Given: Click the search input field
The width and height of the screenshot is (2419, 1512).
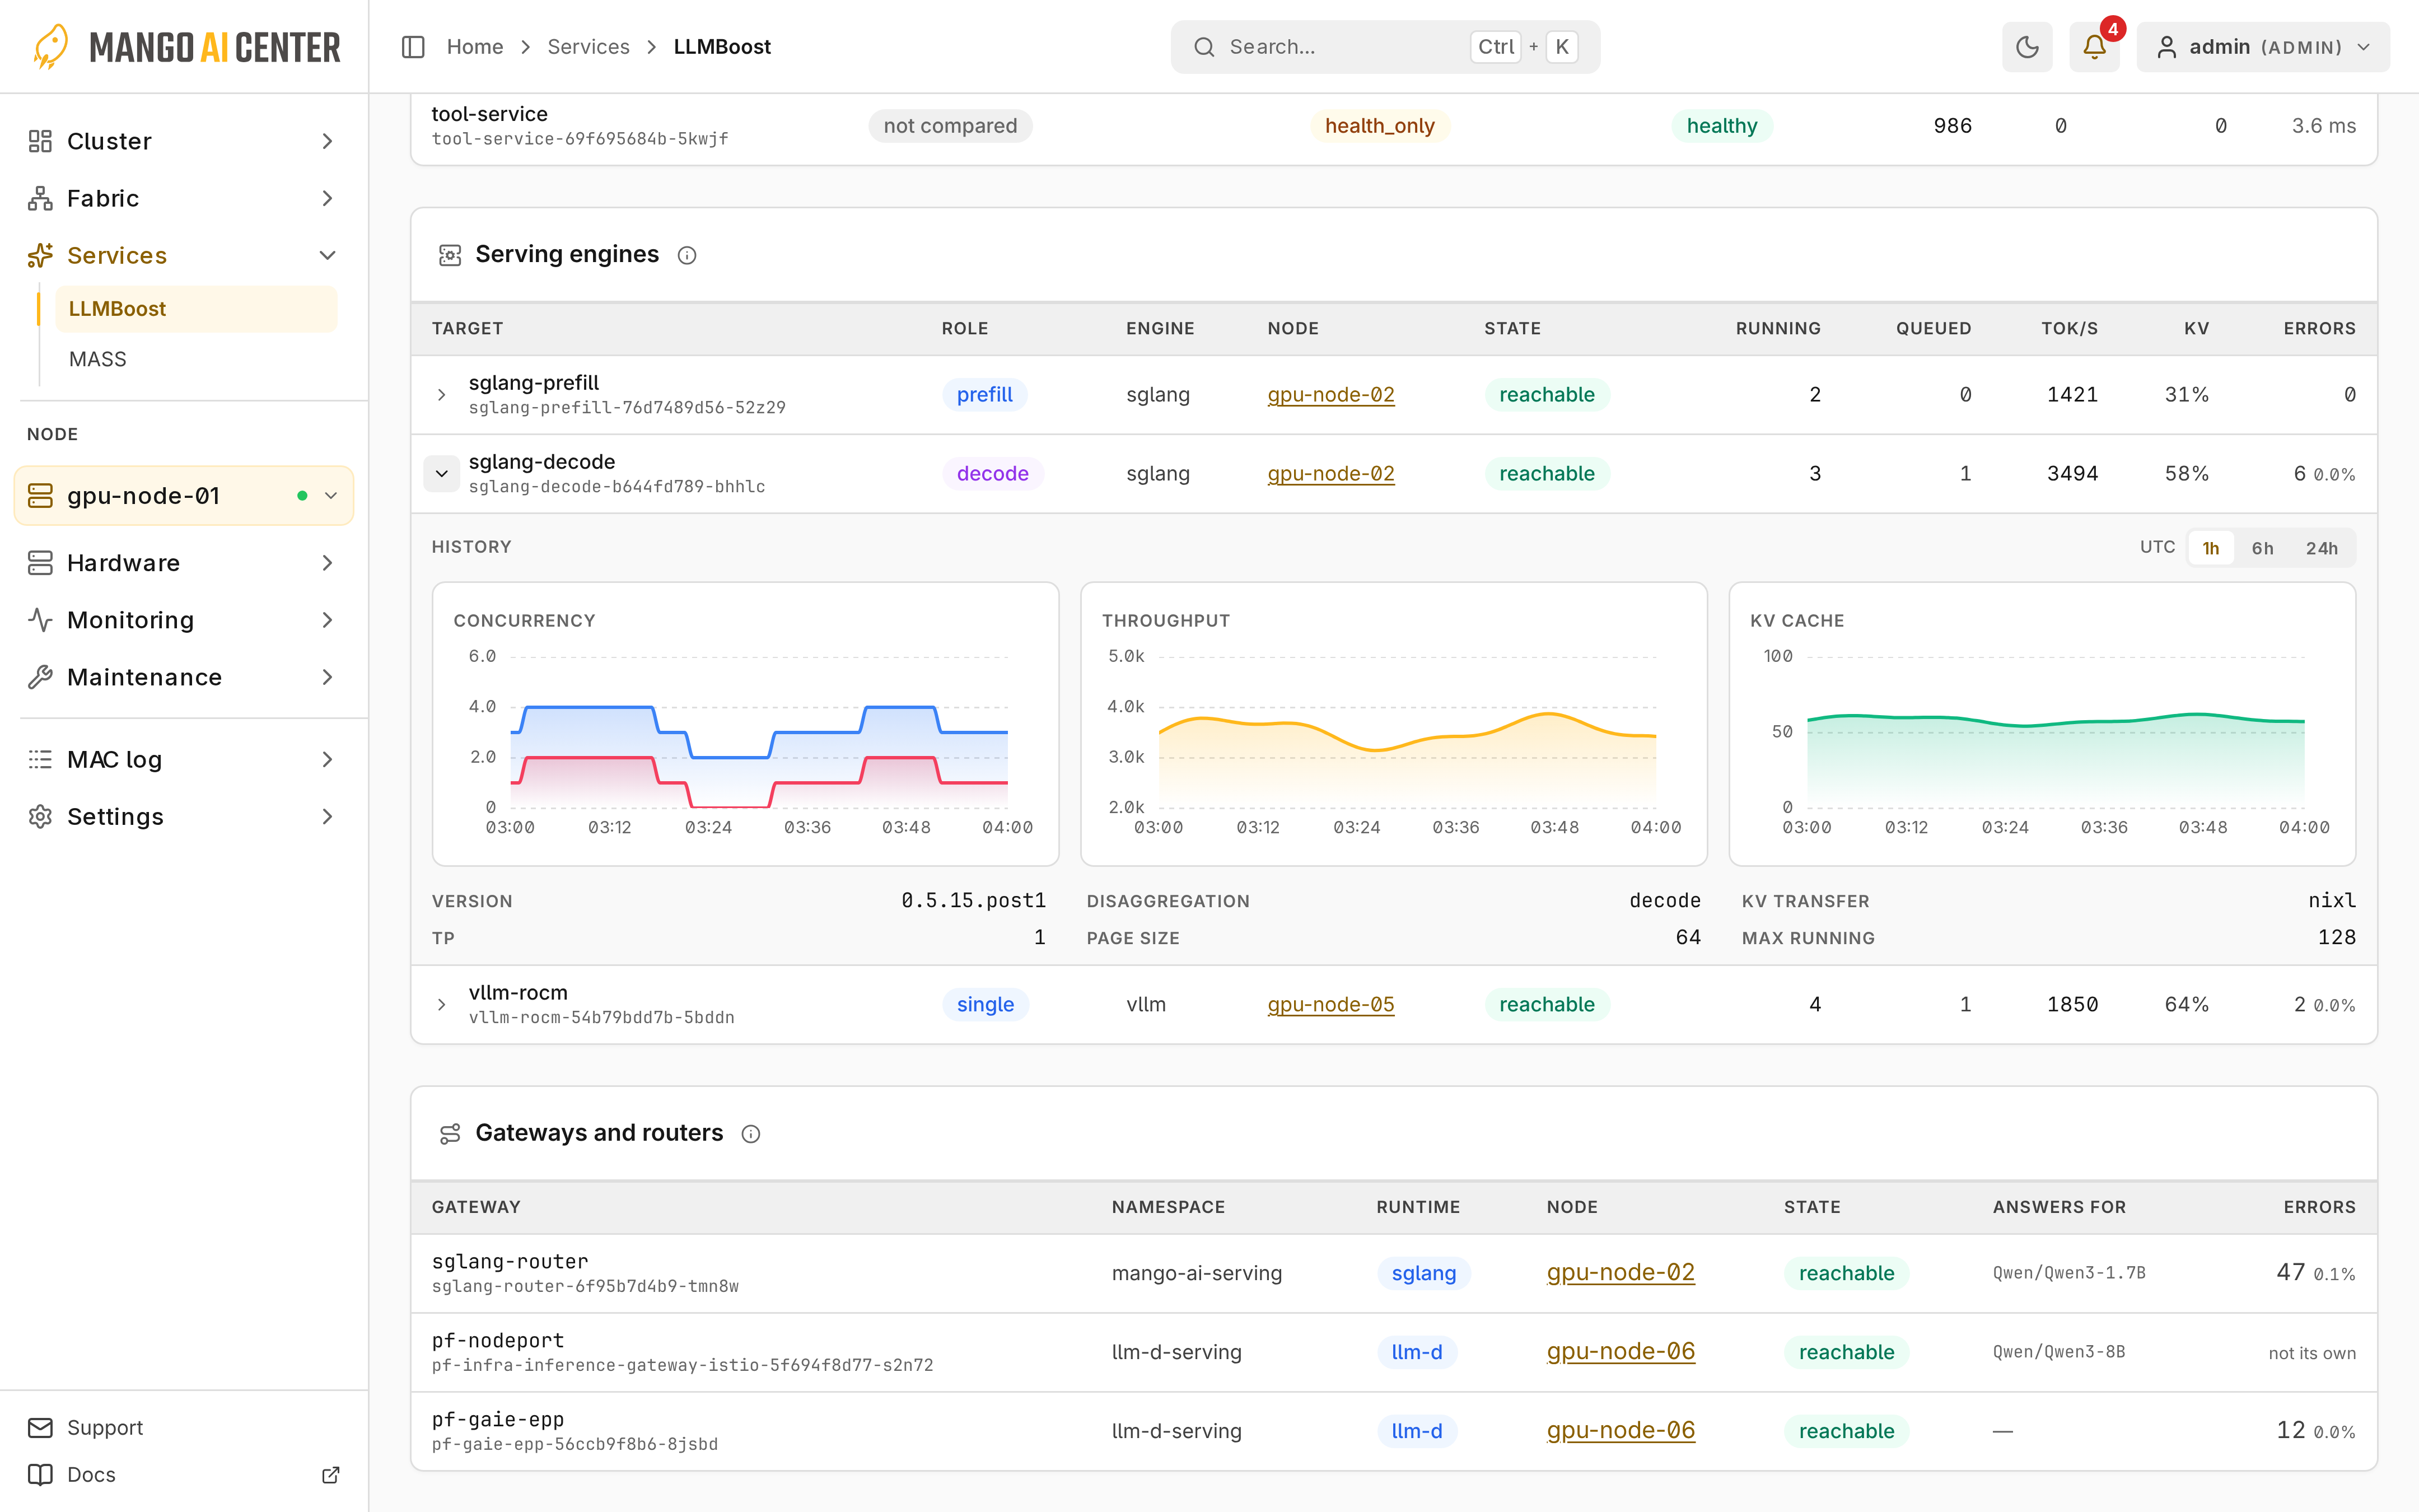Looking at the screenshot, I should pyautogui.click(x=1384, y=47).
